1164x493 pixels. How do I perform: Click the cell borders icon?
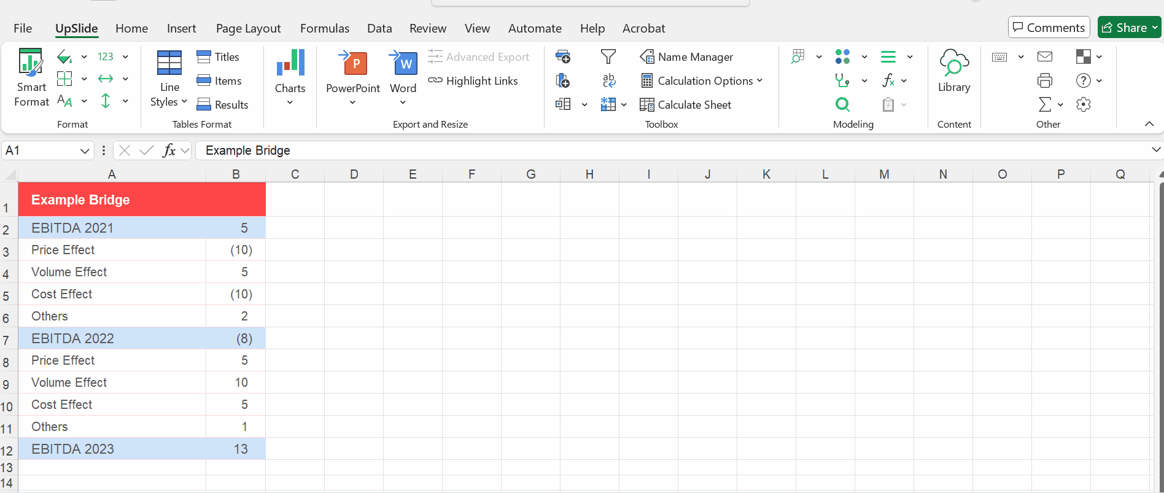(64, 79)
